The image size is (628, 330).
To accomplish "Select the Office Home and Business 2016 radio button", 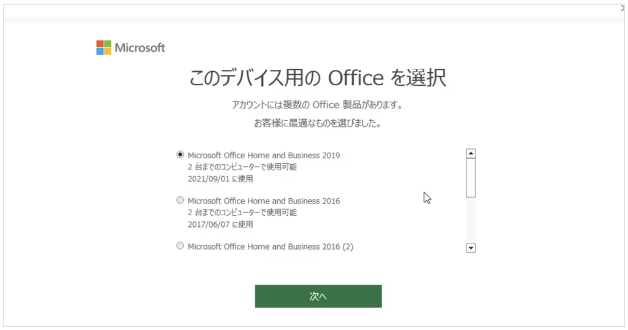I will 180,200.
